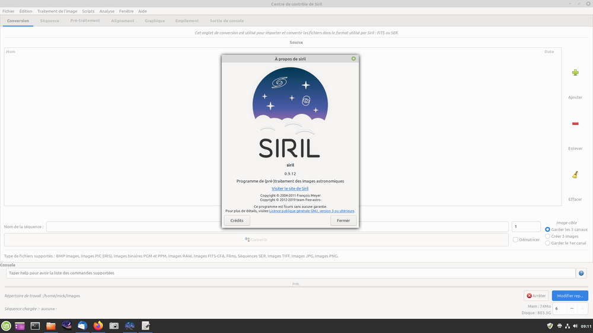Switch to the Pré-traitement tab

85,21
